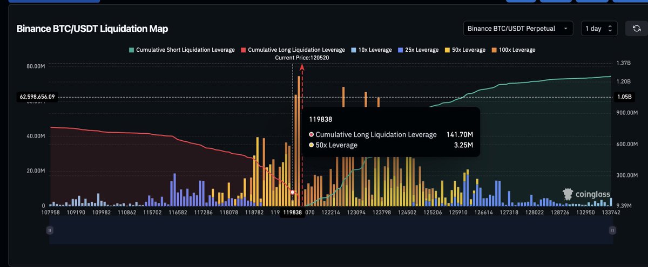The width and height of the screenshot is (648, 267).
Task: Click the Current Price:120520 label
Action: pyautogui.click(x=302, y=57)
